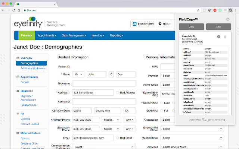This screenshot has width=239, height=149.
Task: Click the Address 1 input field
Action: [x=93, y=93]
